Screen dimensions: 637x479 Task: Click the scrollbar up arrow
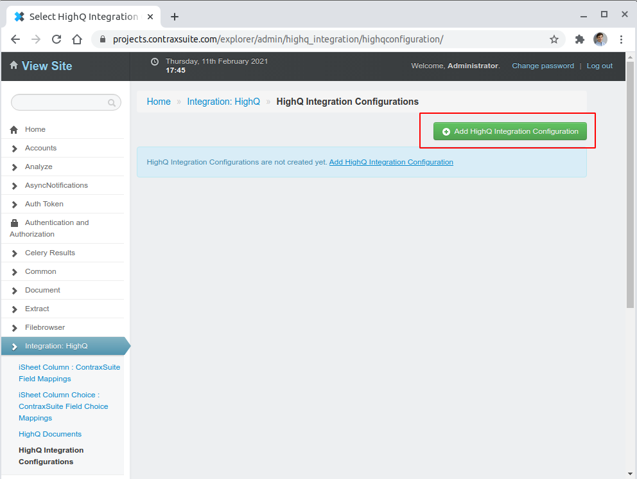tap(630, 57)
